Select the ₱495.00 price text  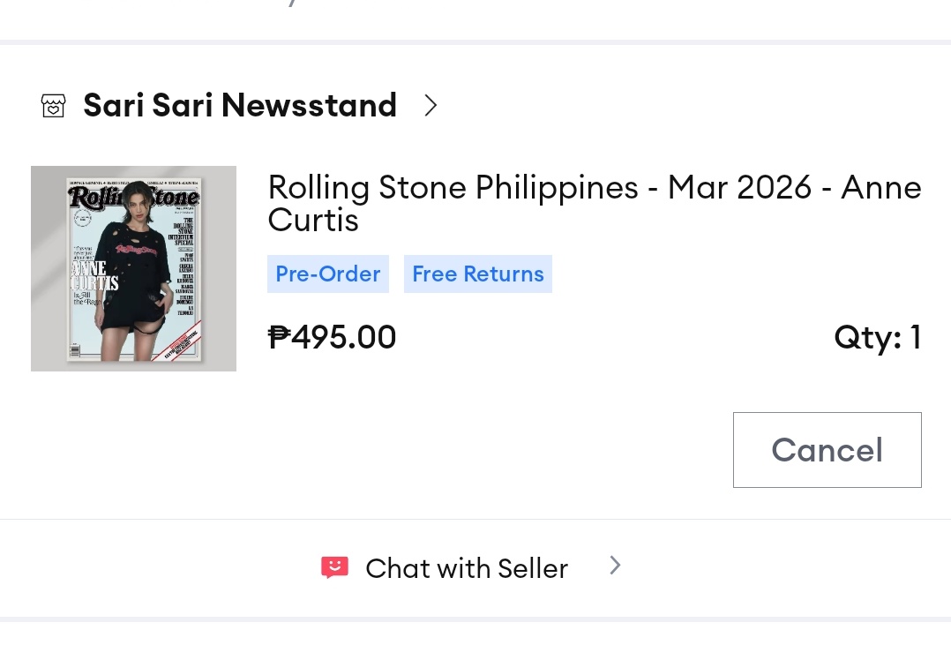pyautogui.click(x=332, y=337)
